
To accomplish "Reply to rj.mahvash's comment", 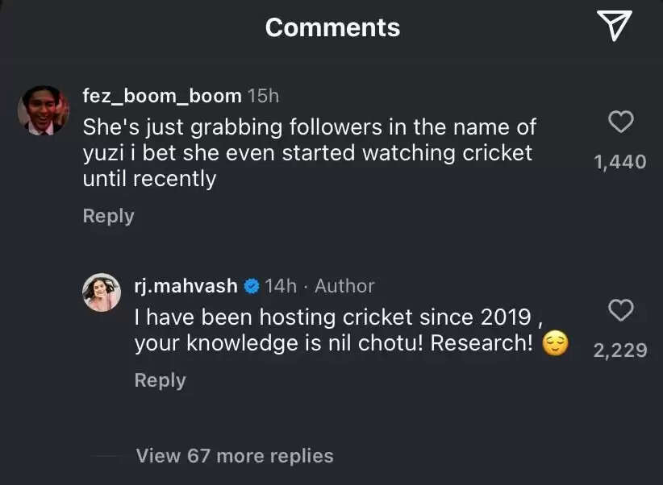I will tap(159, 379).
